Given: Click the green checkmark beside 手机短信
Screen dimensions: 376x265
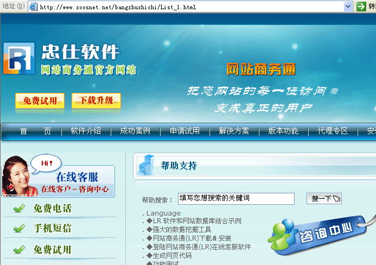Looking at the screenshot, I should [x=20, y=229].
